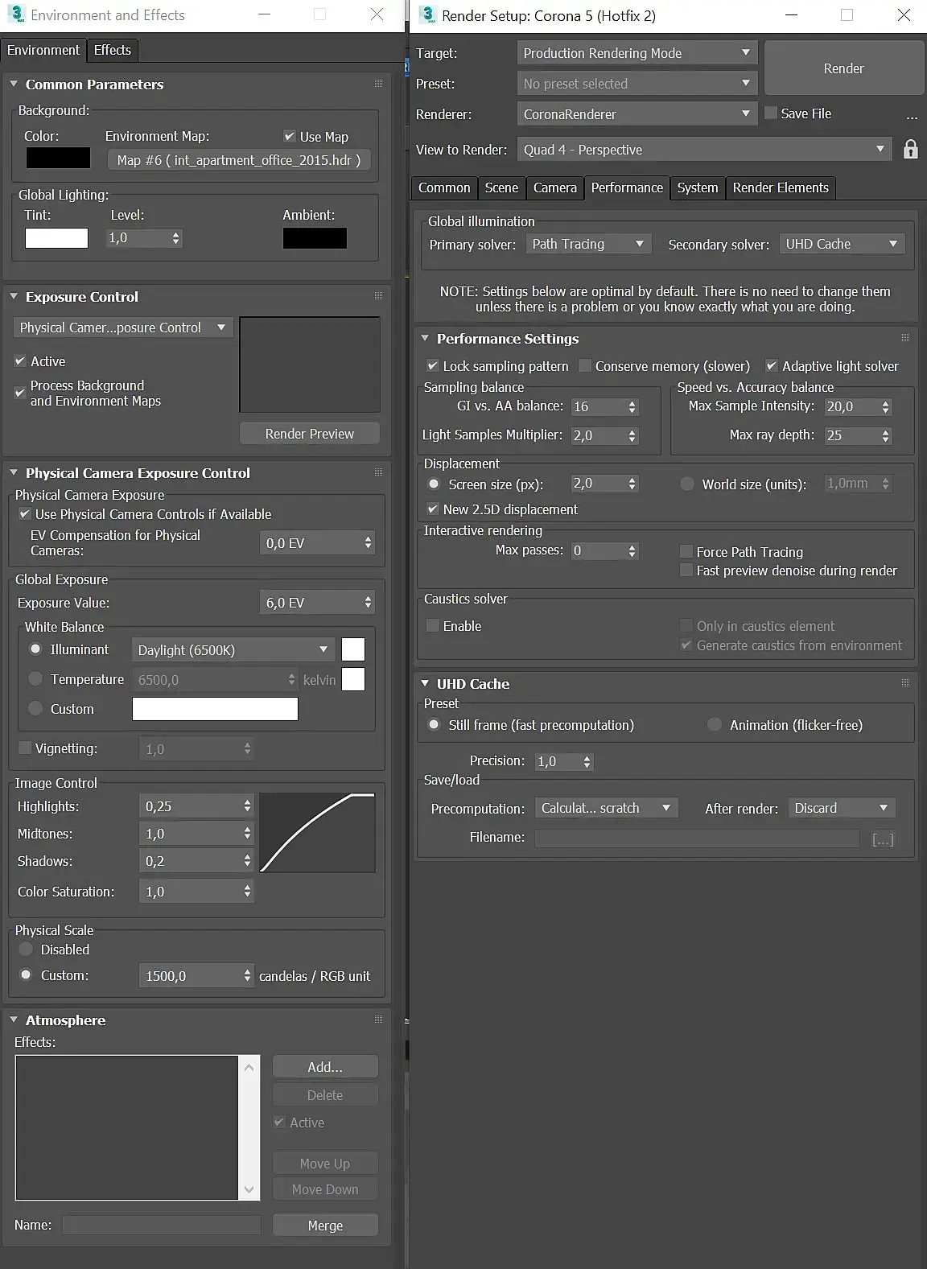The height and width of the screenshot is (1269, 927).
Task: Open the Custom white balance color swatch
Action: pyautogui.click(x=215, y=709)
